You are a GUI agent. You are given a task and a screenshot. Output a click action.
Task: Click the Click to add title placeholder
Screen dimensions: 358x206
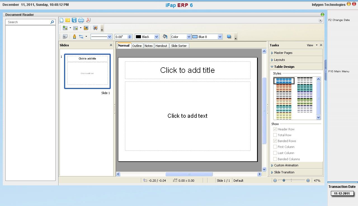188,70
